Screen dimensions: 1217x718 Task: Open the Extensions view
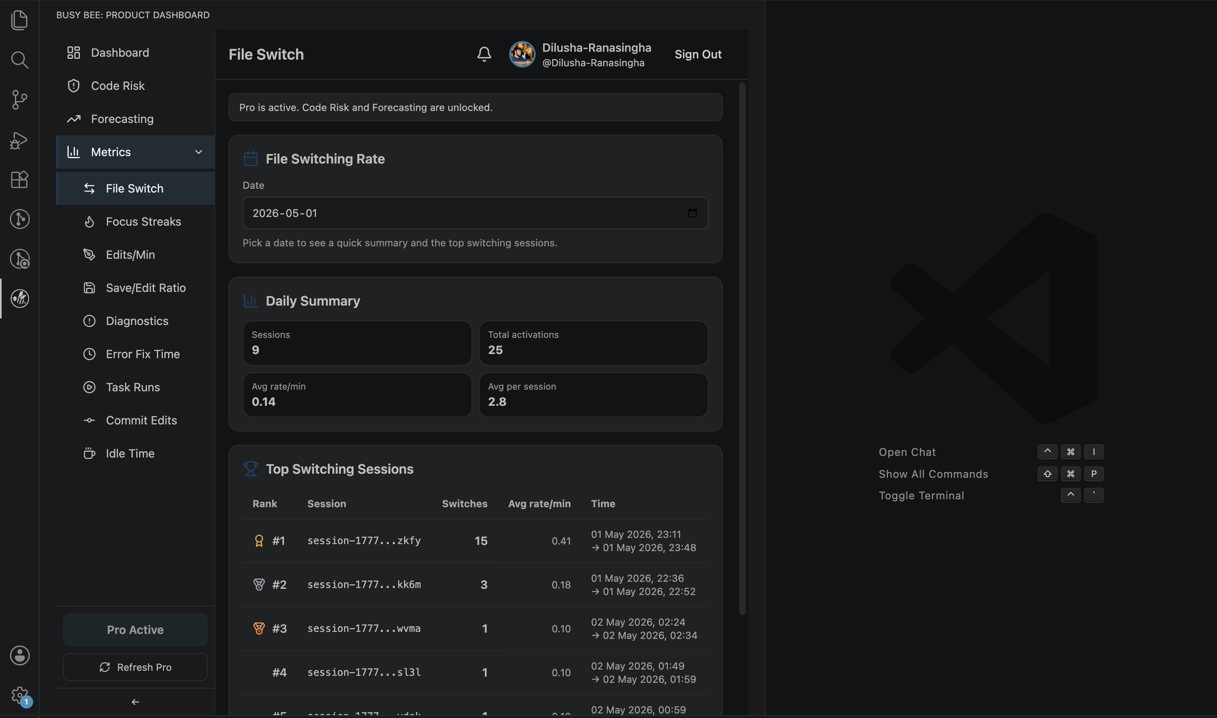tap(19, 180)
